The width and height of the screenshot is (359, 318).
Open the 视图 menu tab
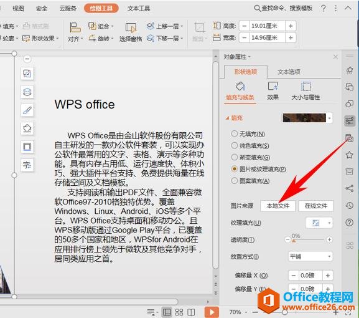pos(18,9)
